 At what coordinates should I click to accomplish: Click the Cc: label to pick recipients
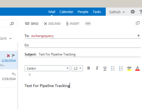click(x=27, y=45)
